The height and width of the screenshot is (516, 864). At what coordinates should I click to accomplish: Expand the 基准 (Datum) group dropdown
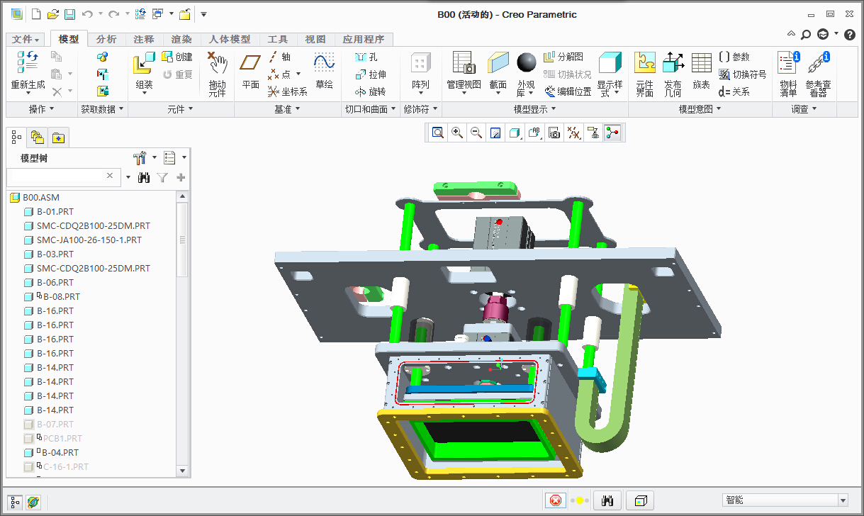[x=287, y=109]
